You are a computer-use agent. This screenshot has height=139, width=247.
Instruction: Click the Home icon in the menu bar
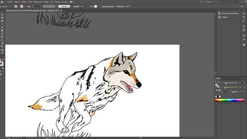[x=2, y=2]
